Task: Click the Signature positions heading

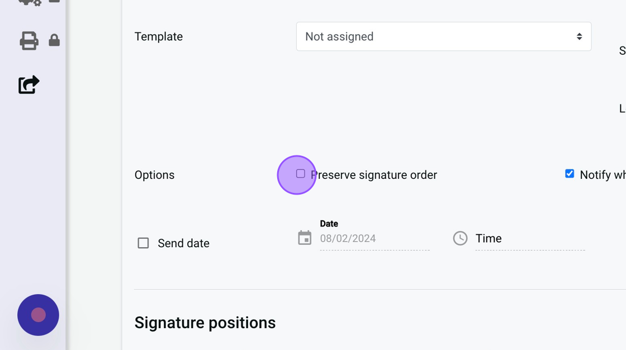Action: pos(205,323)
